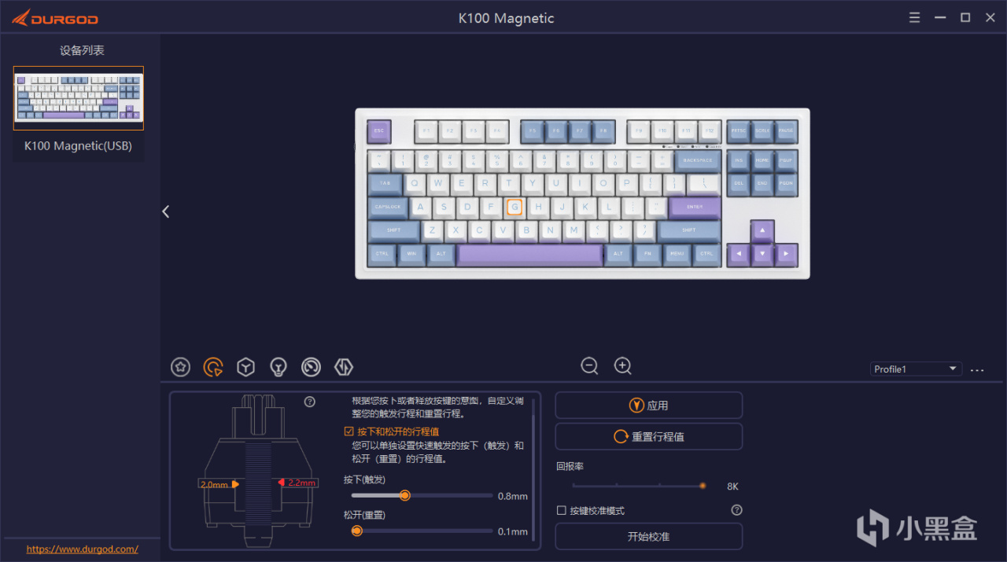
Task: Select the Q key
Action: click(x=415, y=184)
